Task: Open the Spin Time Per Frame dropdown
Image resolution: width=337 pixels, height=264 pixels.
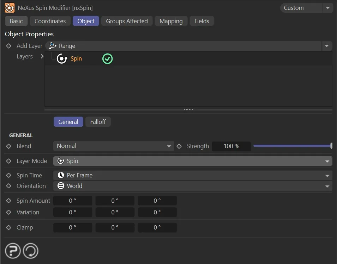Action: click(192, 175)
